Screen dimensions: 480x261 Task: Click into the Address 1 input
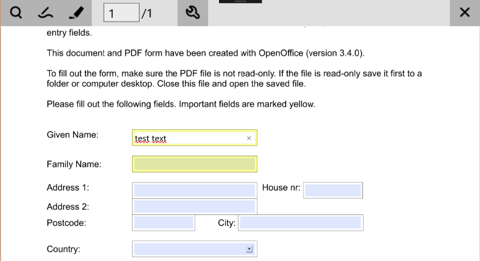194,190
